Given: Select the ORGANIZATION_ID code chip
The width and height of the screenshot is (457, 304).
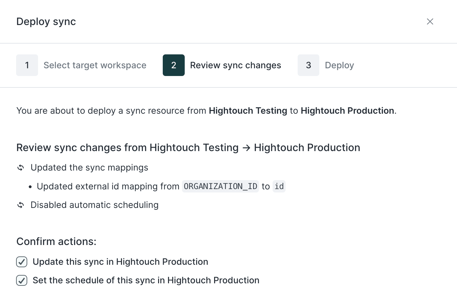Looking at the screenshot, I should point(220,186).
